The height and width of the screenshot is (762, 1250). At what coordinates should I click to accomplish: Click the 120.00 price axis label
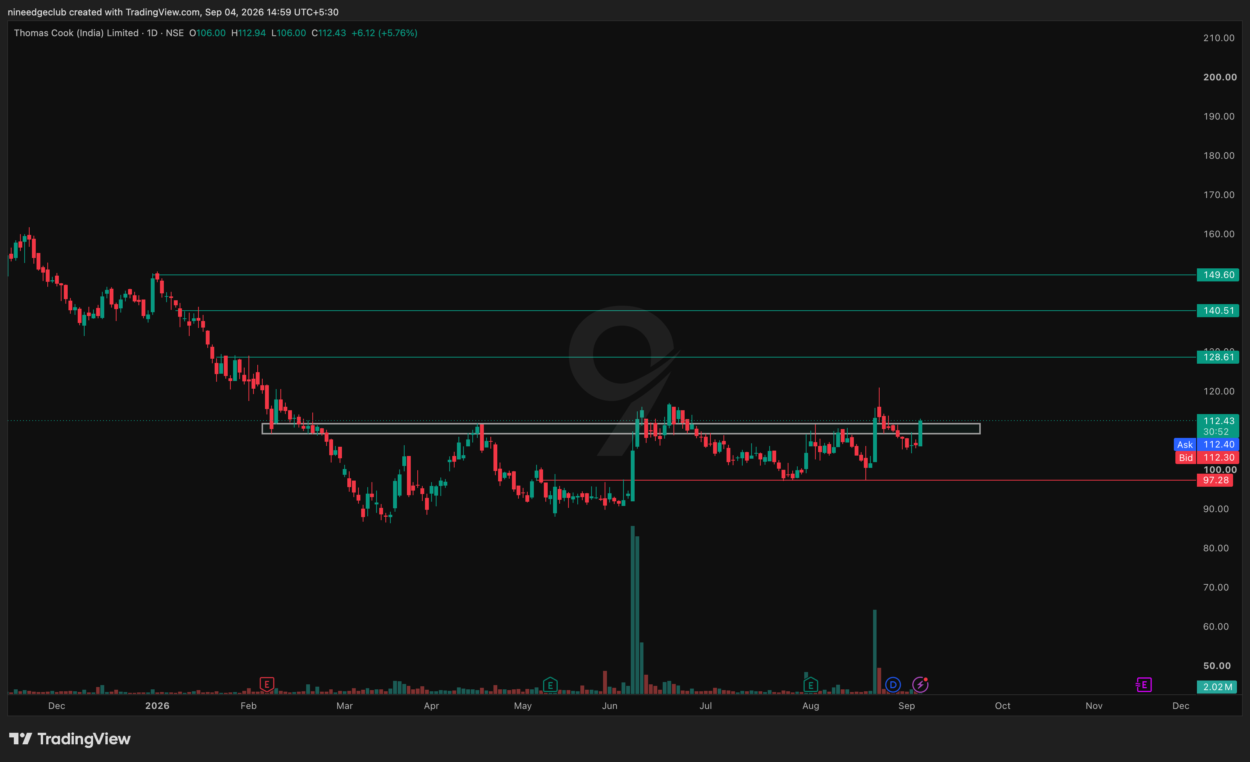pos(1218,391)
